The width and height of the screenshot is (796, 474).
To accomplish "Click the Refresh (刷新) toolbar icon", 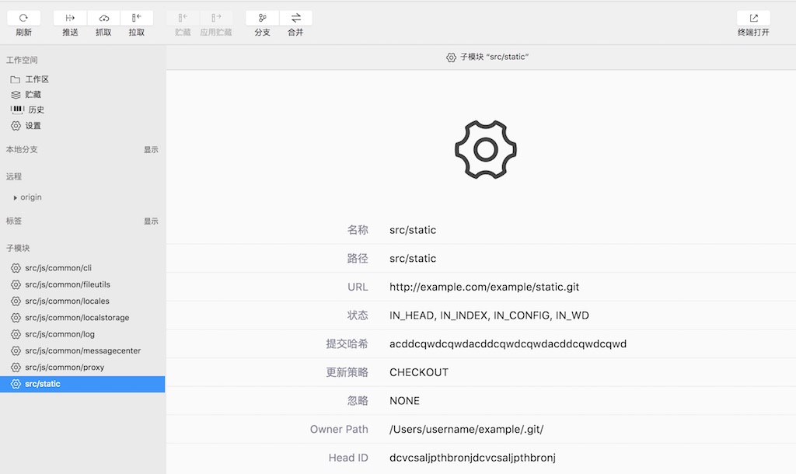I will point(23,18).
